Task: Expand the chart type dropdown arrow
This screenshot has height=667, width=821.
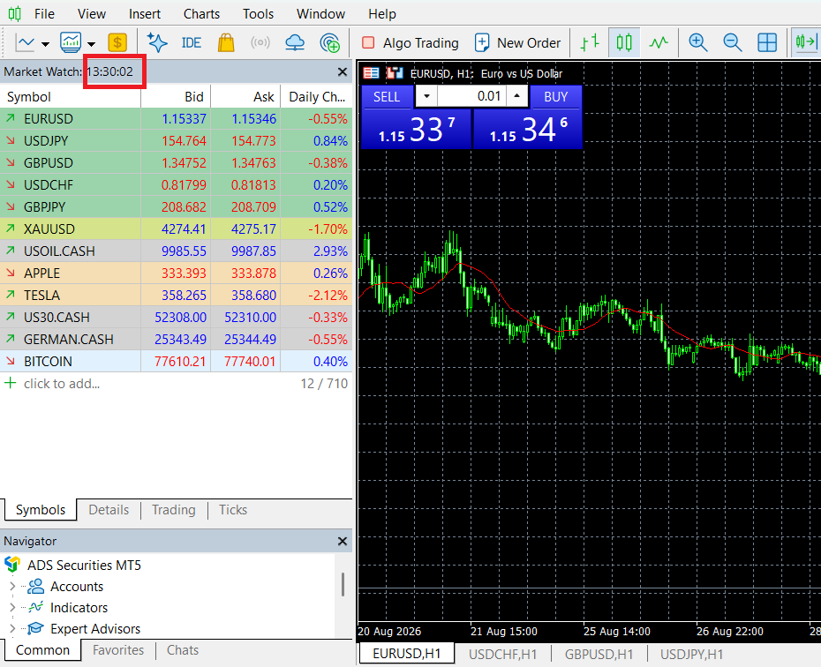Action: (46, 44)
